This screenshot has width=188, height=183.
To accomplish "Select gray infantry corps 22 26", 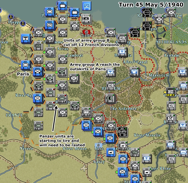I will coord(111,33).
